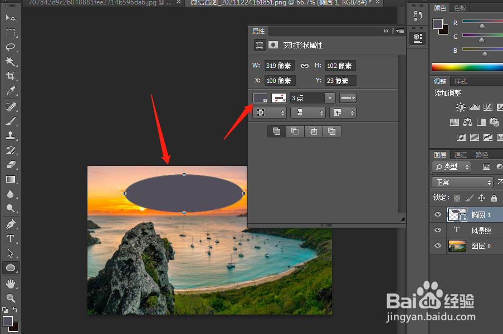Image resolution: width=503 pixels, height=334 pixels.
Task: Open the stroke line caps dropdown
Action: tap(308, 112)
